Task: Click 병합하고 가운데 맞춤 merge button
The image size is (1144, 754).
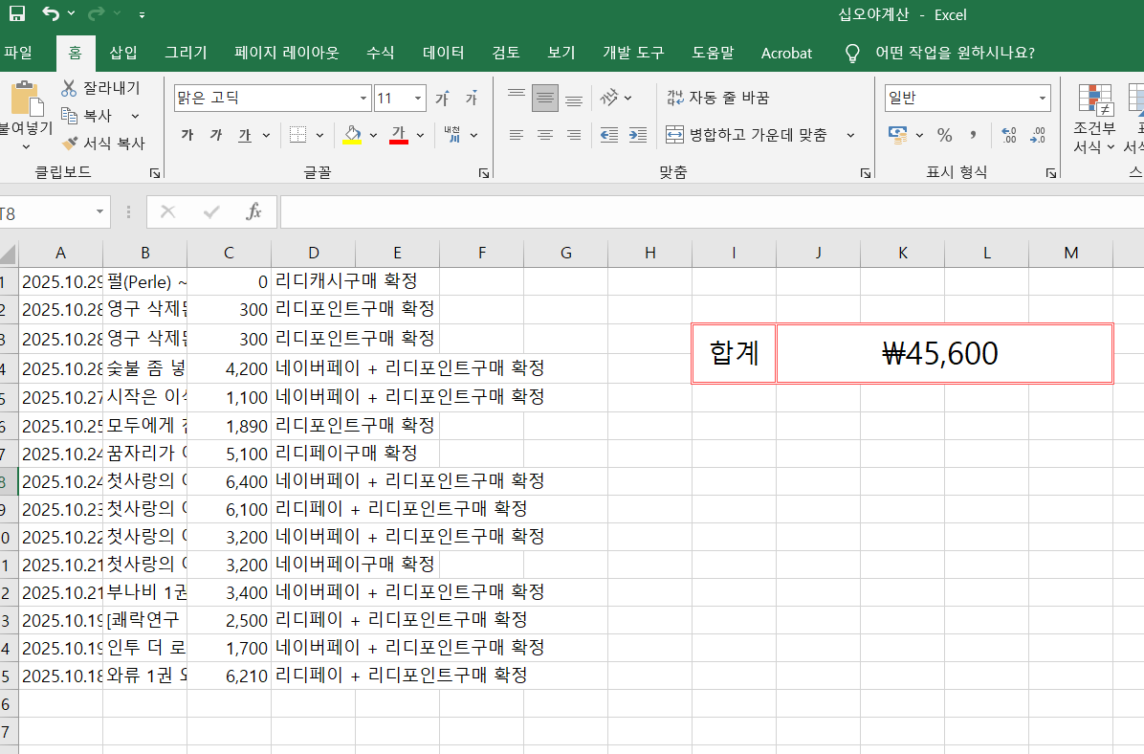Action: click(747, 135)
